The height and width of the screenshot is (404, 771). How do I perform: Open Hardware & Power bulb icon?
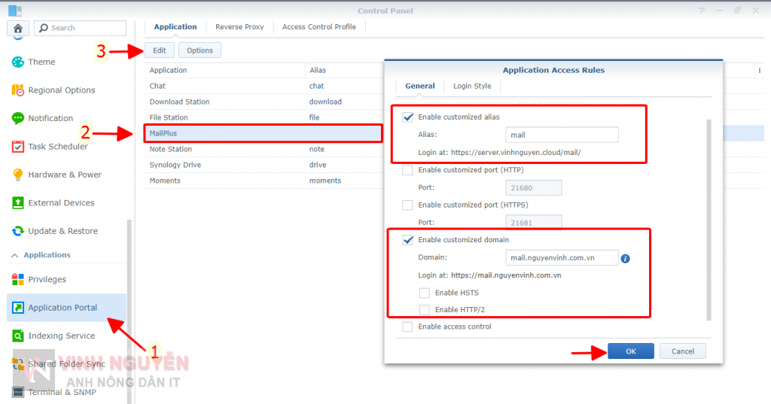pos(18,175)
